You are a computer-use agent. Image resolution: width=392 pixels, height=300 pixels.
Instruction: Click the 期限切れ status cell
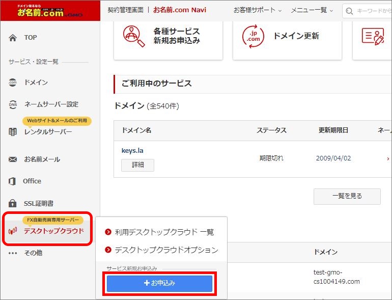point(271,158)
